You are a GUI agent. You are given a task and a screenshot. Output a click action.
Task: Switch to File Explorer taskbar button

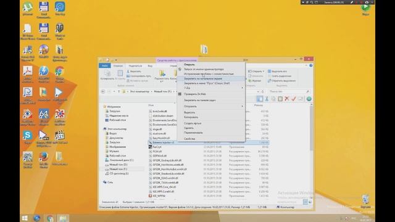tap(63, 218)
